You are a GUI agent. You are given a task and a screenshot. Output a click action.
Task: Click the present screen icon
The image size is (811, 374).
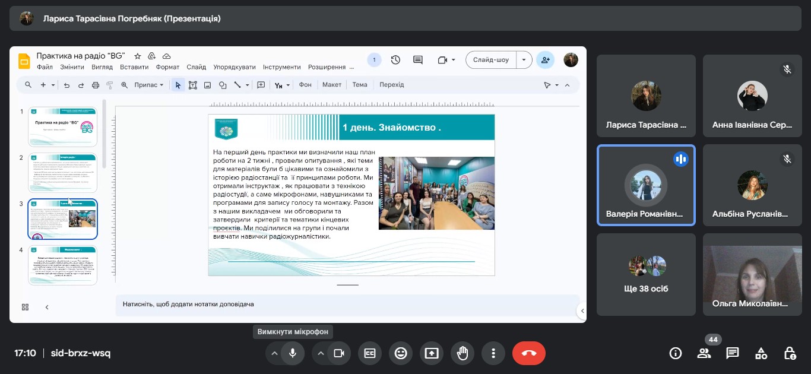pyautogui.click(x=432, y=353)
